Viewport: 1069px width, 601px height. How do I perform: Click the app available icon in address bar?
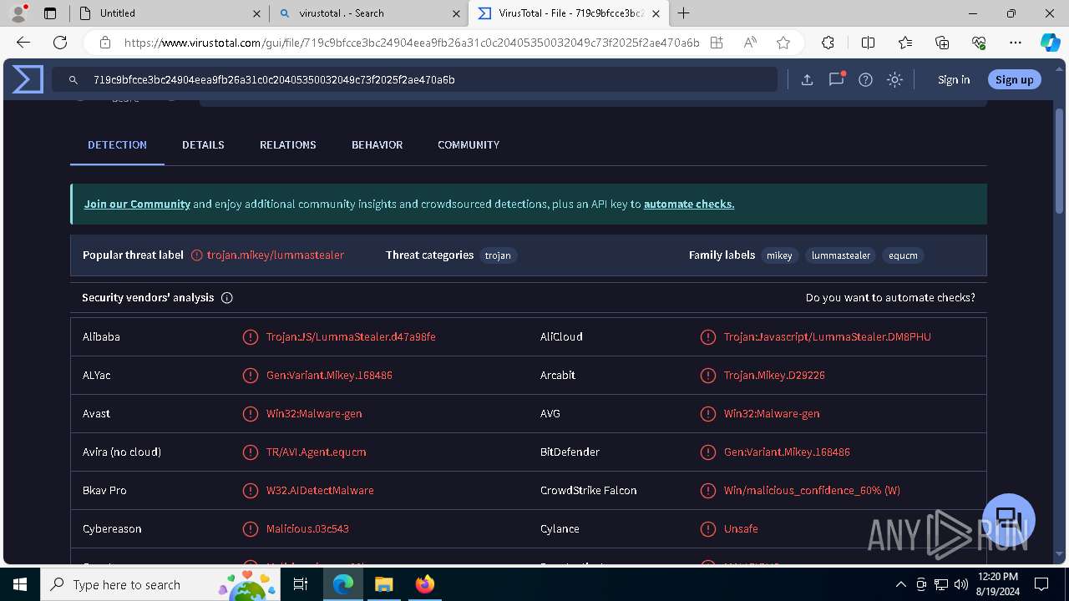point(717,43)
